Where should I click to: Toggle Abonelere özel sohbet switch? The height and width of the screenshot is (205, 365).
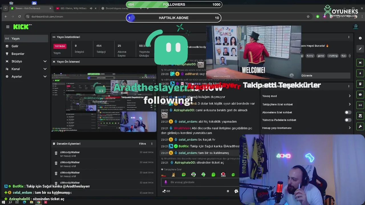pos(348,112)
